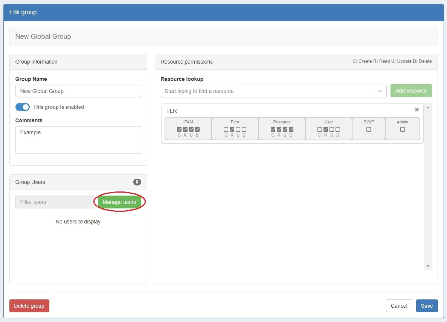Enable User Delete permission checkbox

coord(338,129)
